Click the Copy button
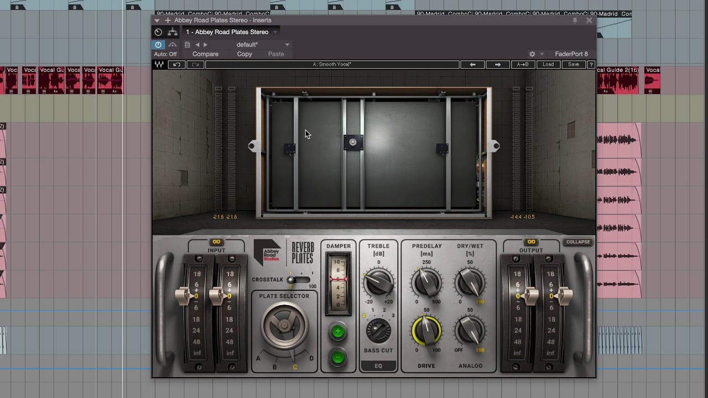The height and width of the screenshot is (398, 708). tap(244, 54)
